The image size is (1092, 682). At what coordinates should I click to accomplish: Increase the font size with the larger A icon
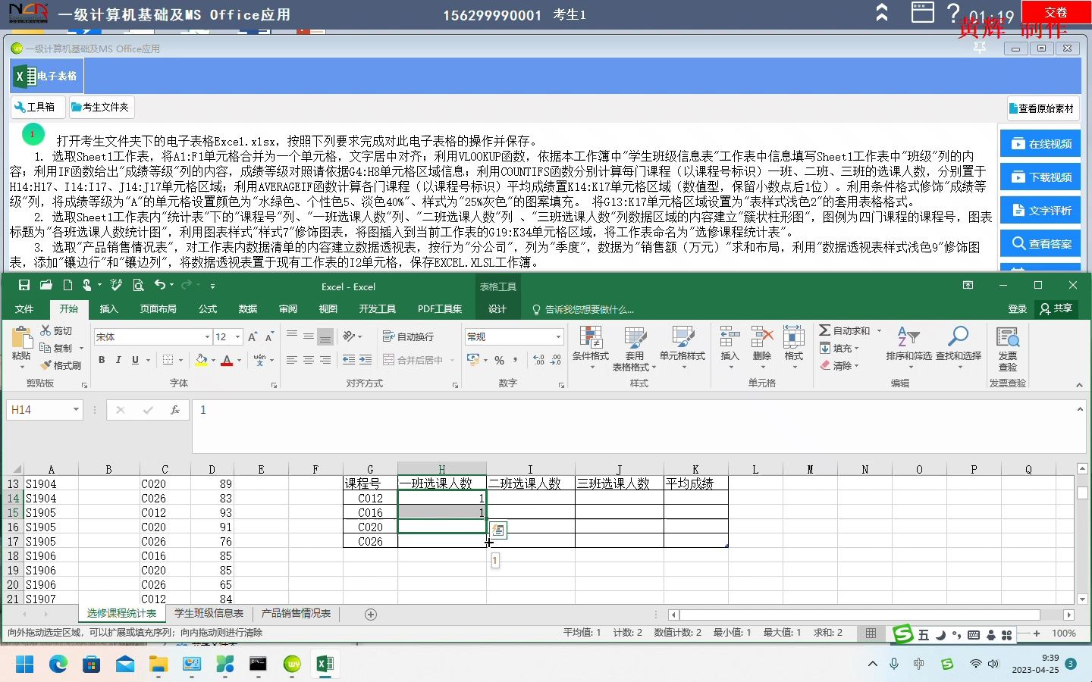click(253, 337)
